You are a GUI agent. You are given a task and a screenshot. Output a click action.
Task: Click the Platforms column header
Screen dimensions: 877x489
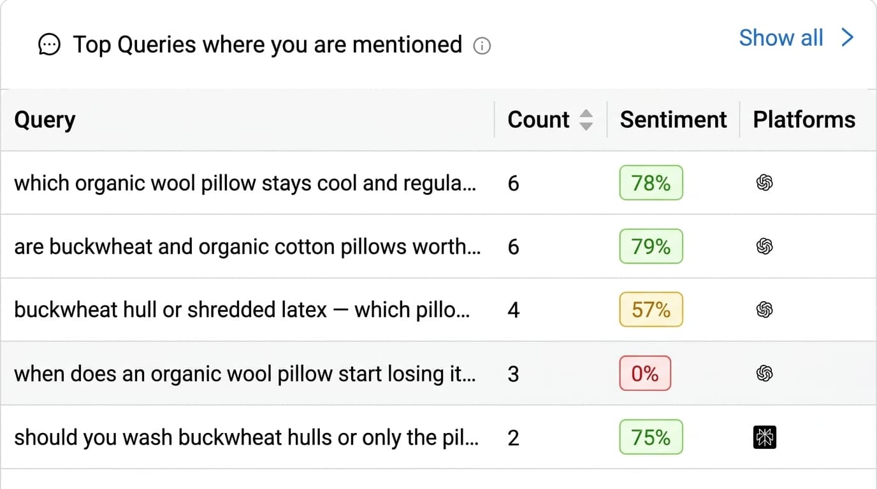(x=804, y=120)
